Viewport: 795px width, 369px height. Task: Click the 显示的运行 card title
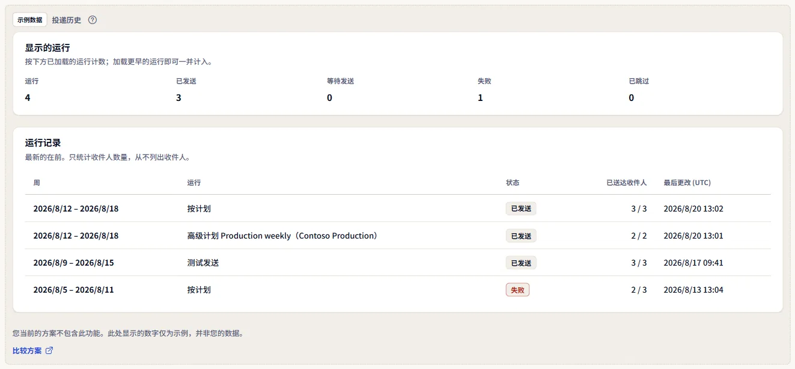tap(47, 48)
